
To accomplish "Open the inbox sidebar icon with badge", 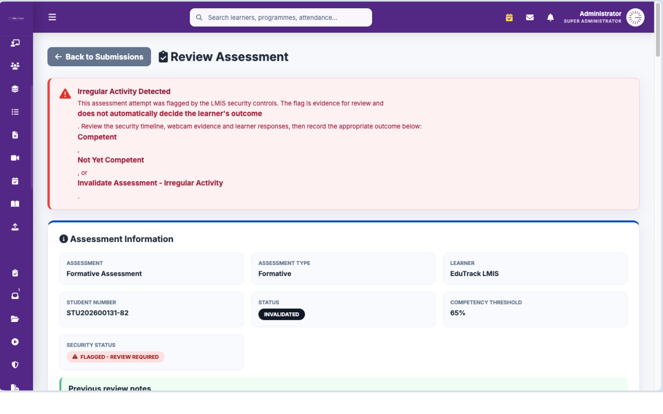I will (x=15, y=295).
